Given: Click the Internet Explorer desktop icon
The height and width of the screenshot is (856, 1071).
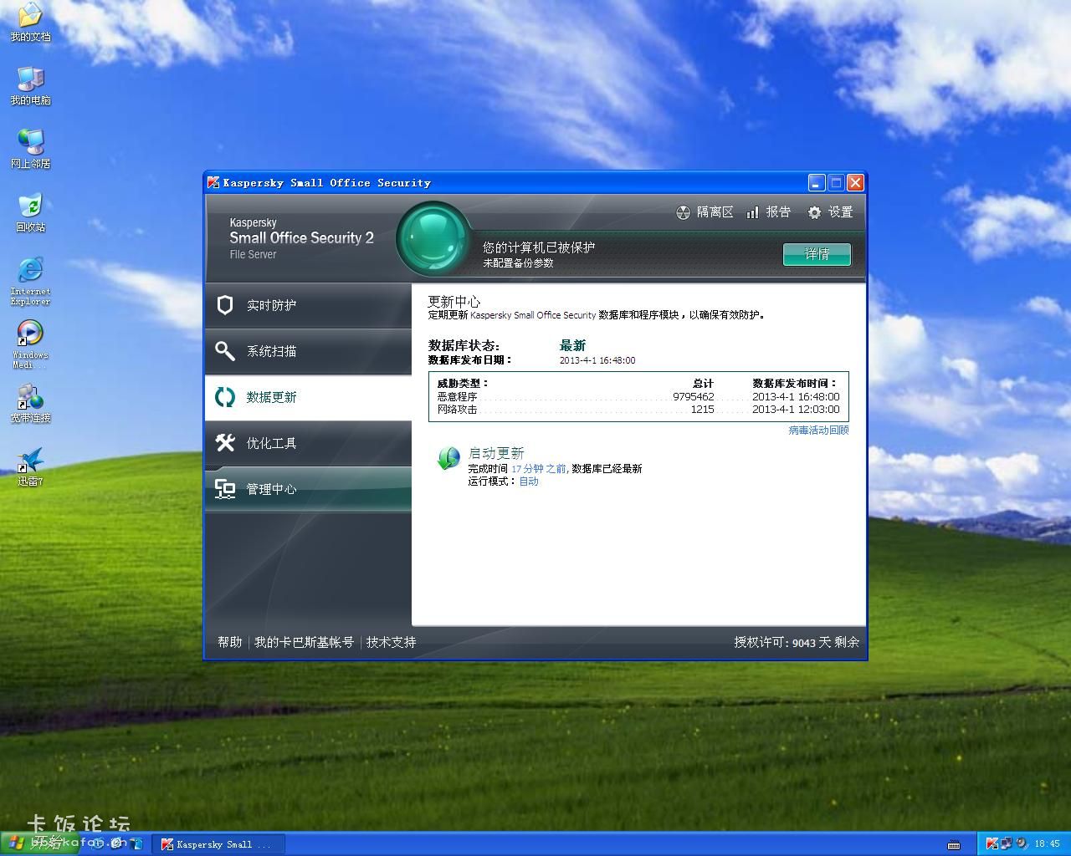Looking at the screenshot, I should tap(30, 281).
